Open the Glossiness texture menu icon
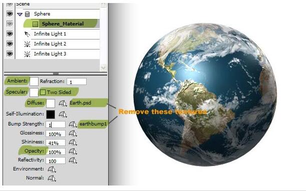This screenshot has height=191, width=306. [x=73, y=133]
